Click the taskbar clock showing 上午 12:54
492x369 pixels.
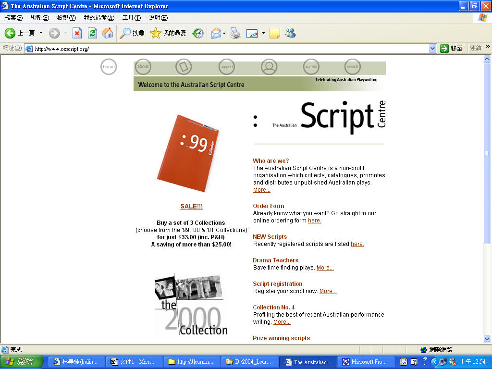473,362
